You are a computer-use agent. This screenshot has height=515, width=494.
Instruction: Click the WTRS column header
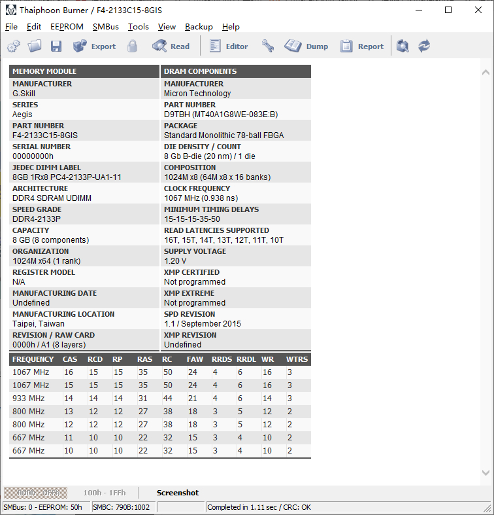point(297,359)
